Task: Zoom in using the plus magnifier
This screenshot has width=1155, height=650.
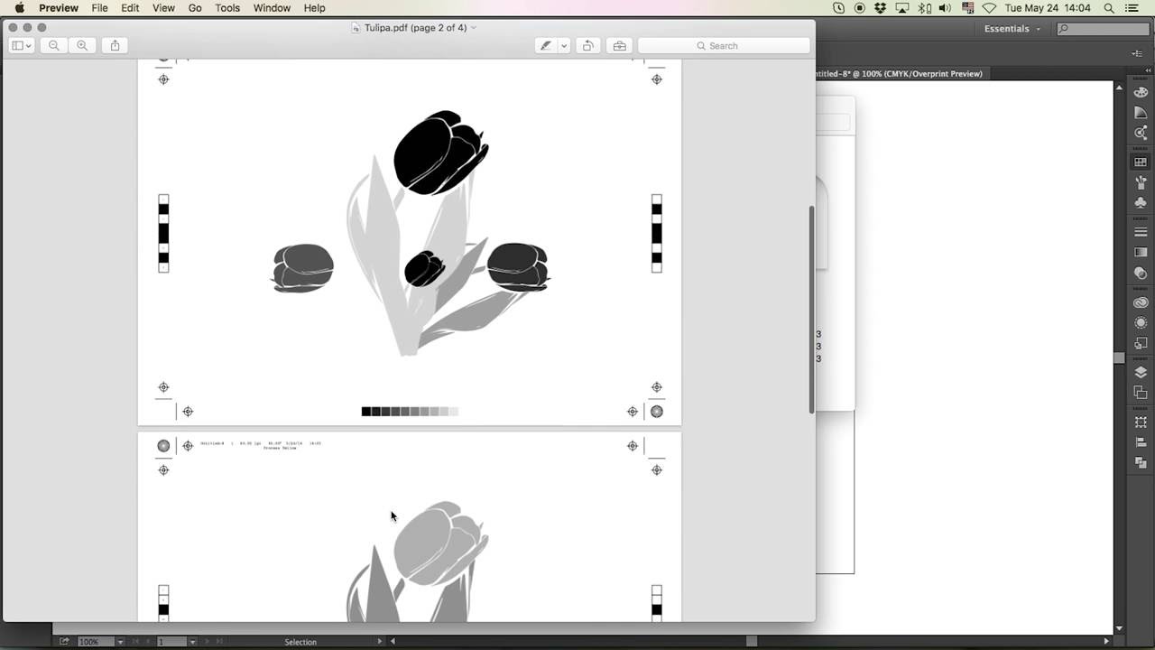Action: click(x=82, y=45)
